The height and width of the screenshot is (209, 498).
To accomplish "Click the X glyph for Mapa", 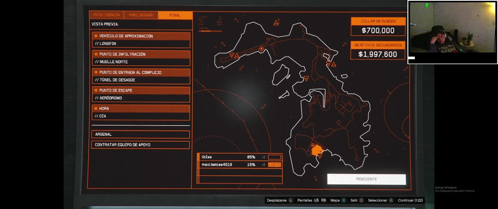I will tap(344, 200).
